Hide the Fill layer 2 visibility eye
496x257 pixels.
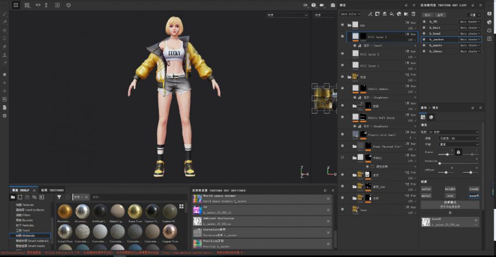tap(343, 54)
